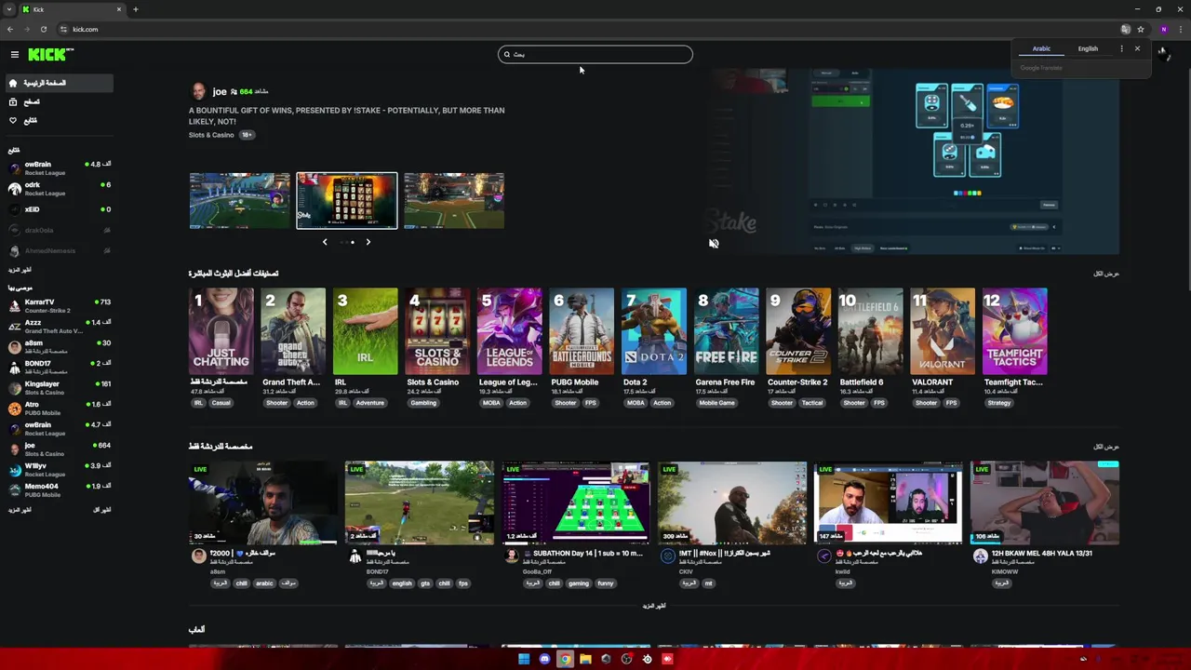Close the Google Translate popup
The image size is (1191, 670).
pos(1137,48)
